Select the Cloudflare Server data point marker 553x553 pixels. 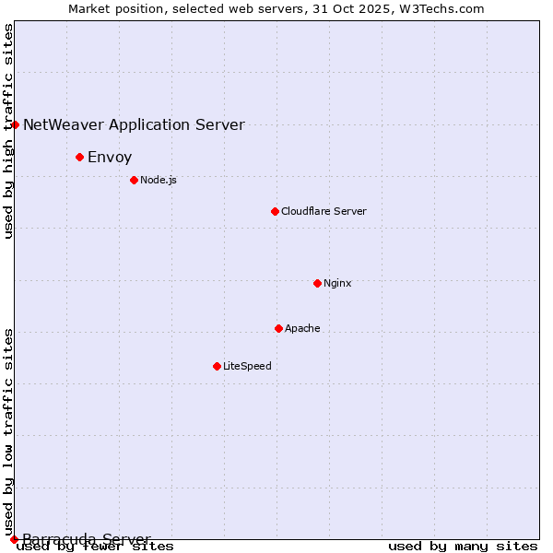275,211
